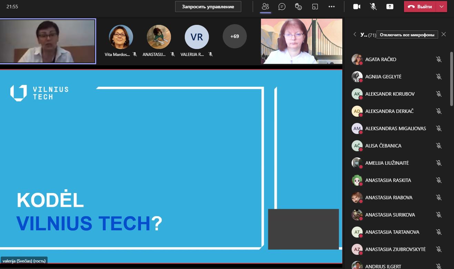Viewport: 454px width, 269px height.
Task: Click the AM avatar of ALEKSANDRAS MIGALIOVAS
Action: pos(357,128)
